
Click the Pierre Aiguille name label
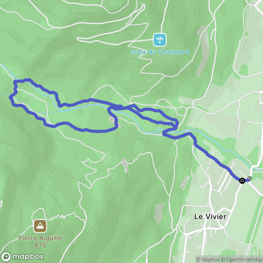(40, 238)
